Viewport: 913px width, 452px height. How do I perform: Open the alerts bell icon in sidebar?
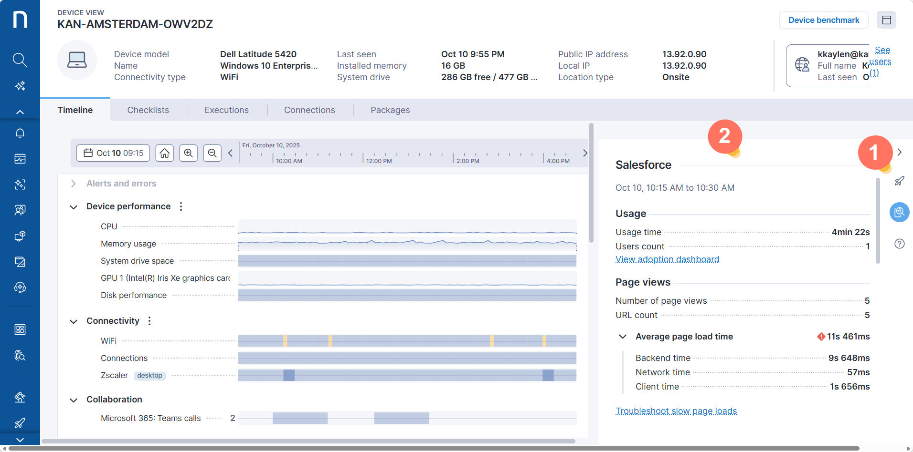[20, 133]
